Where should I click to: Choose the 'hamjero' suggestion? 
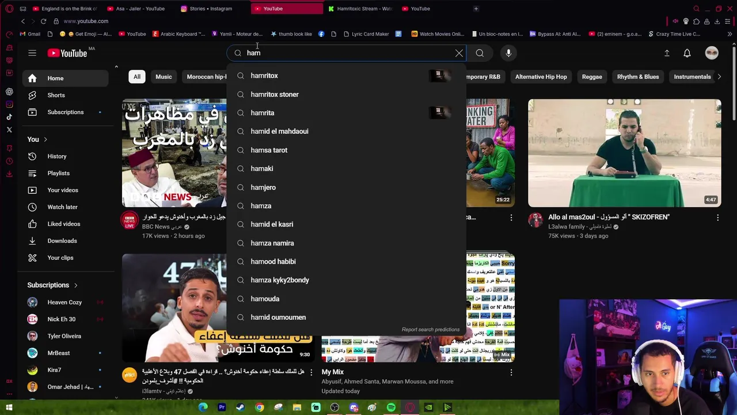pyautogui.click(x=346, y=187)
